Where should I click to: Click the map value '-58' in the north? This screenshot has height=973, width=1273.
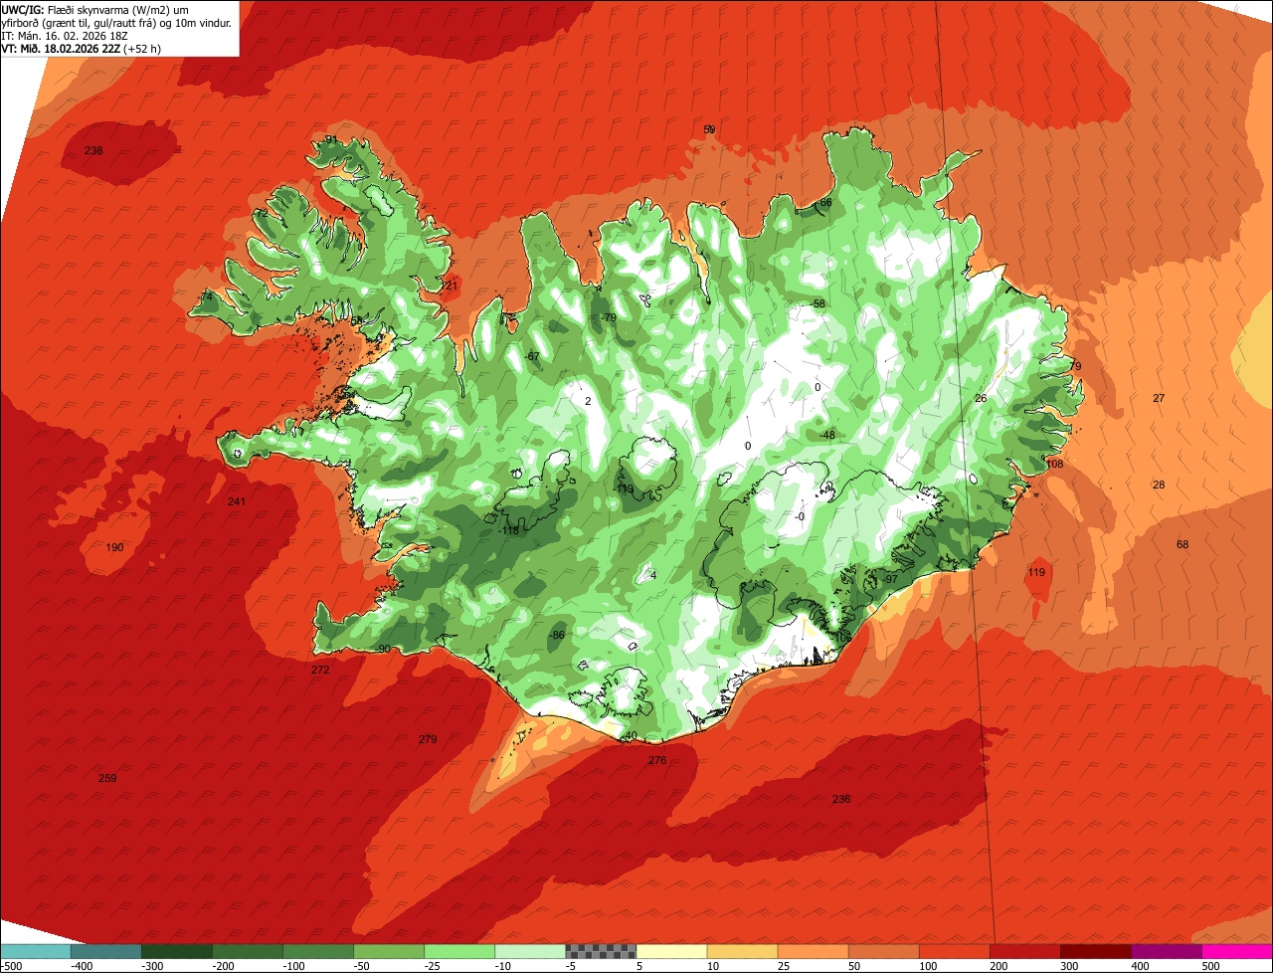(x=818, y=303)
